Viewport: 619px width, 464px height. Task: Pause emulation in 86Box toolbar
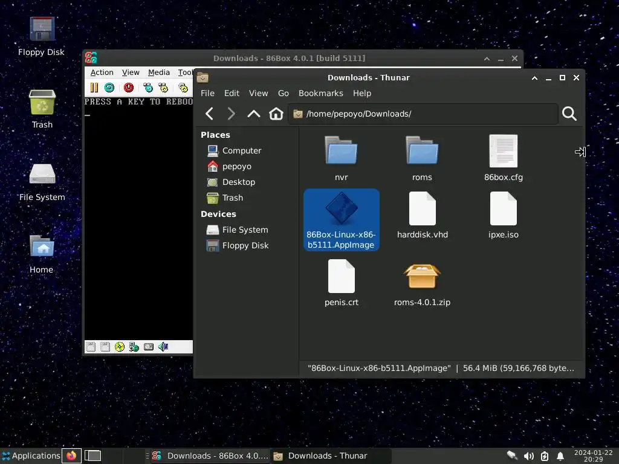tap(94, 88)
